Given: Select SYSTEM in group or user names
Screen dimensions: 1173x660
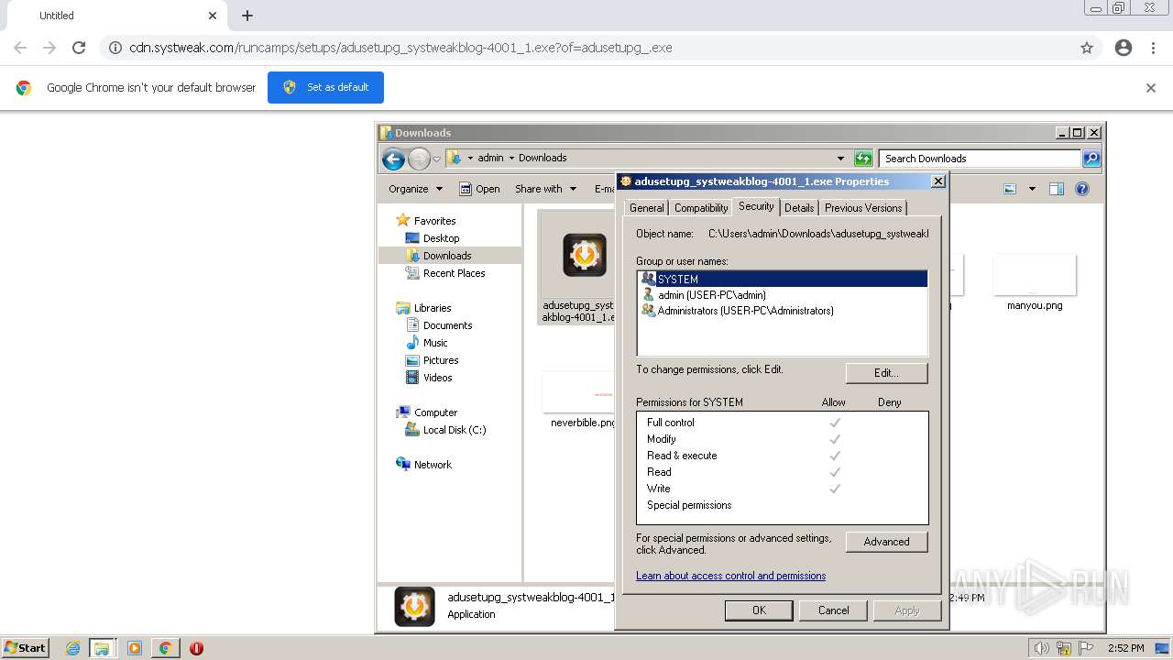Looking at the screenshot, I should [783, 279].
